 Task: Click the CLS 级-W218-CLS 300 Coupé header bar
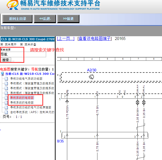(x=27, y=39)
